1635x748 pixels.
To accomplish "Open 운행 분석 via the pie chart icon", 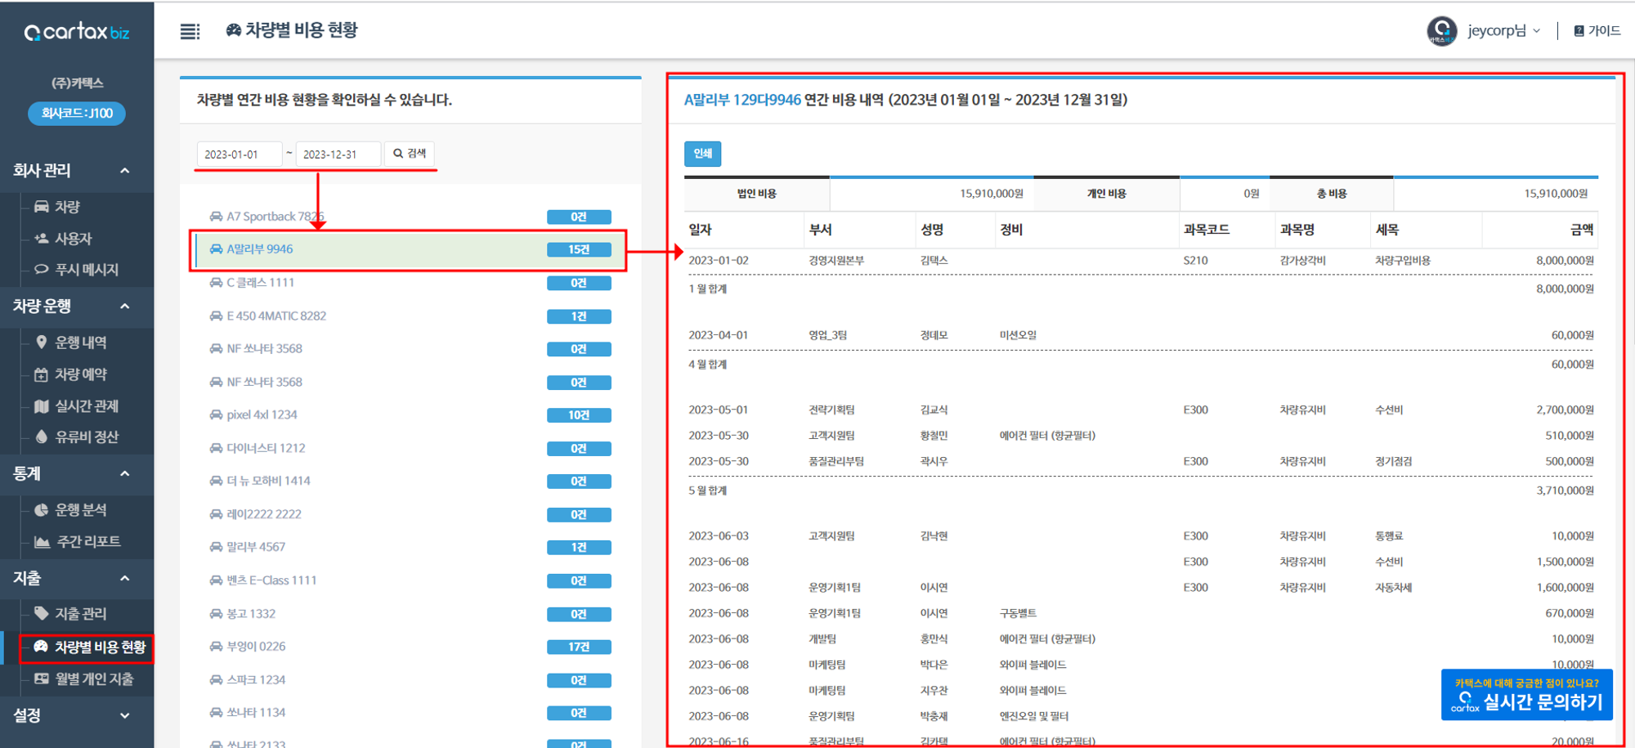I will coord(42,508).
